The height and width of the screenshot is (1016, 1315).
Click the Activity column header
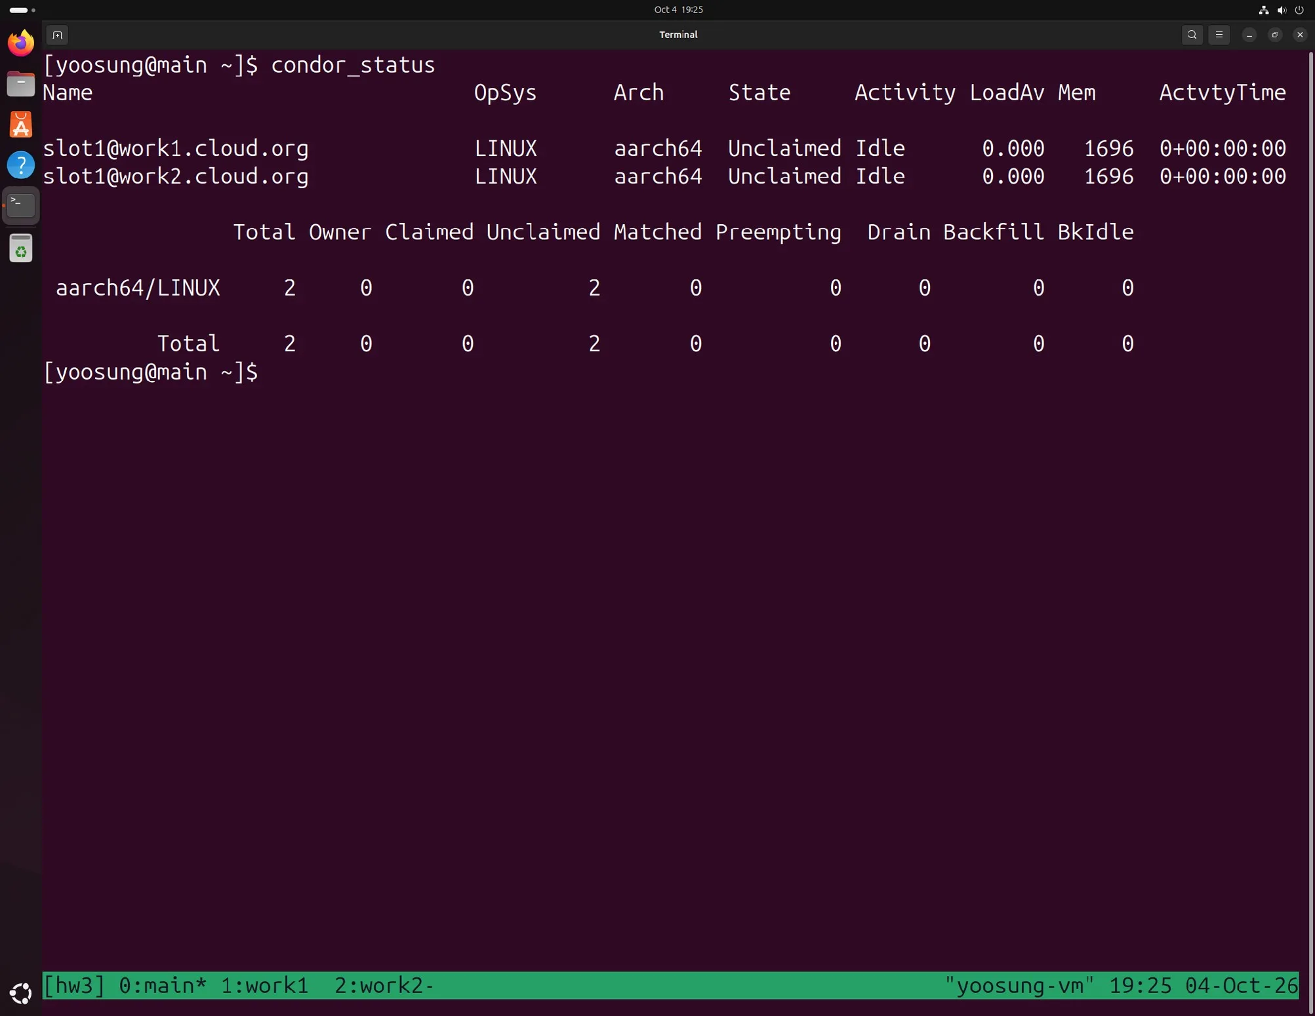[905, 93]
